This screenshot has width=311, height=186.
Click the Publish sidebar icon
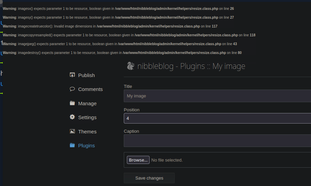[x=72, y=75]
